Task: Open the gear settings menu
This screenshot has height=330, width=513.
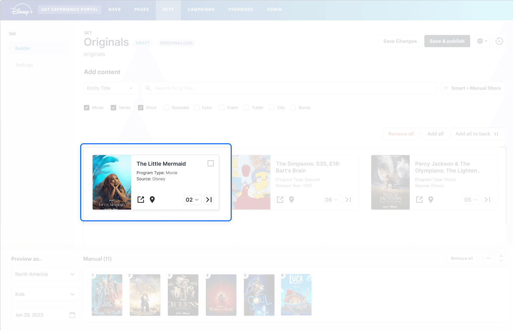Action: [x=482, y=41]
